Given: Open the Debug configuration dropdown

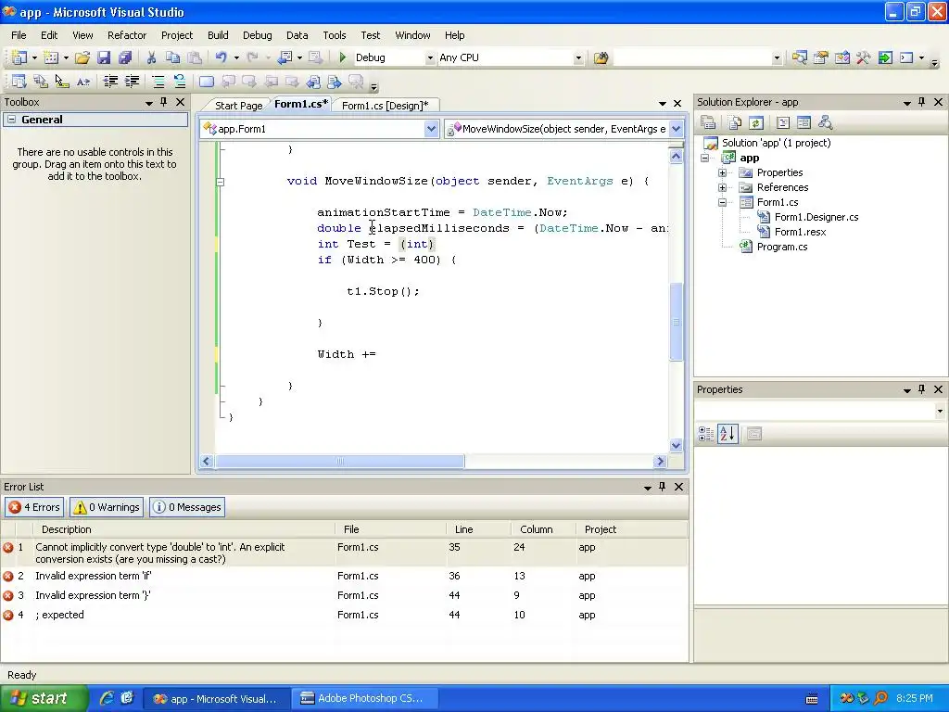Looking at the screenshot, I should click(x=430, y=58).
